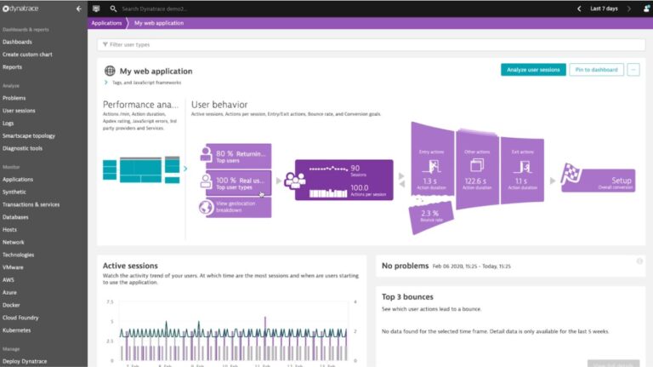Select the Other actions 122.6 s panel
The image size is (653, 367).
pos(477,169)
